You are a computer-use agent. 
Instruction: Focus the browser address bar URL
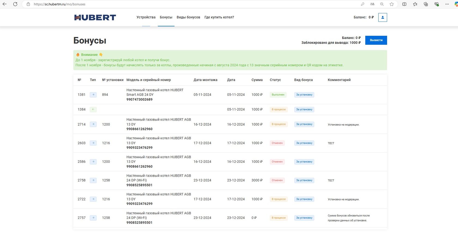(x=59, y=4)
